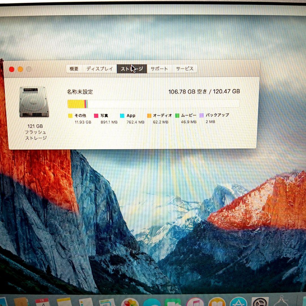
Task: Click the バックアップ label text
Action: pyautogui.click(x=217, y=115)
